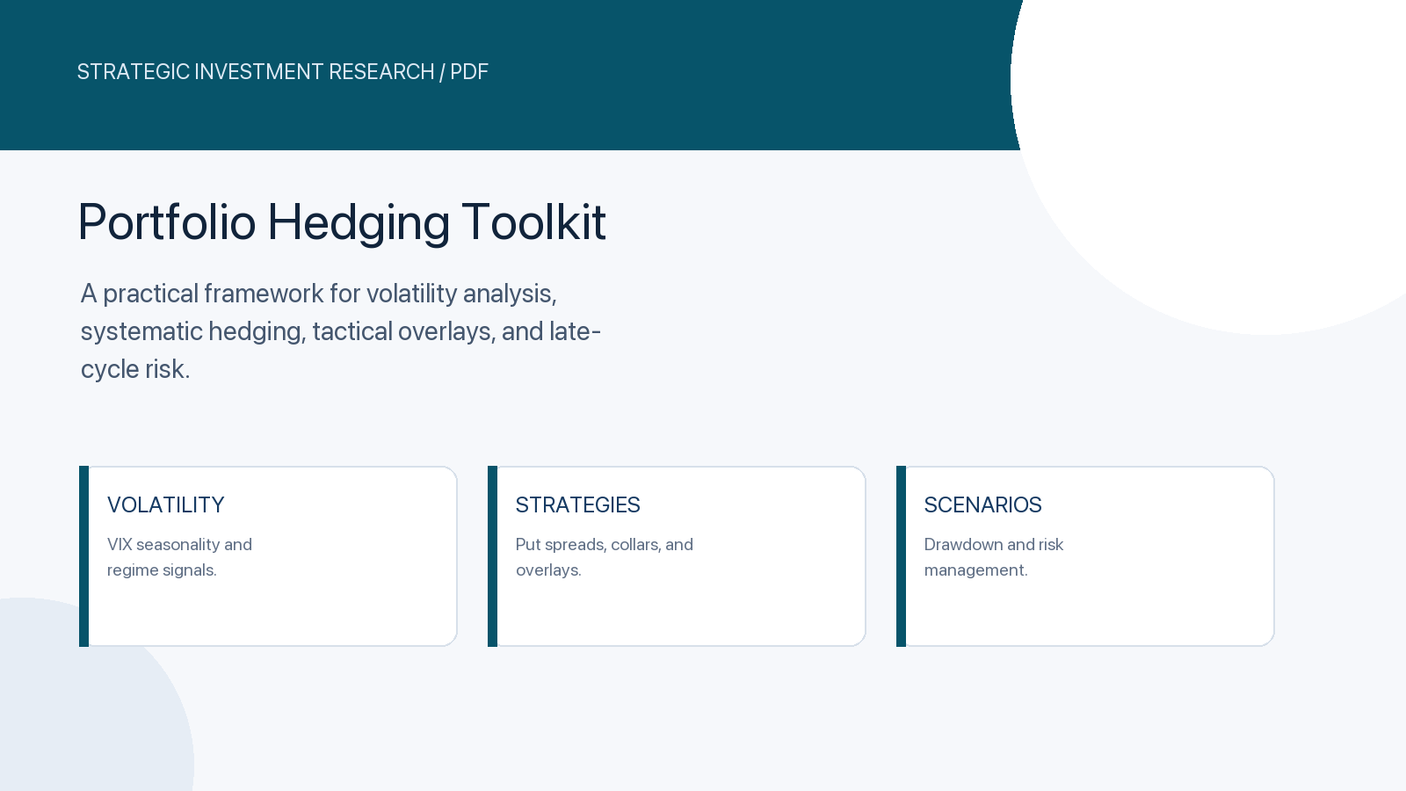Select the 'Portfolio Hedging Toolkit' title
1406x791 pixels.
[342, 222]
